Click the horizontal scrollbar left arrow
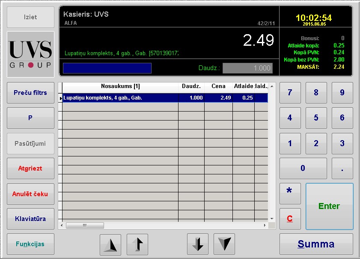 point(62,225)
